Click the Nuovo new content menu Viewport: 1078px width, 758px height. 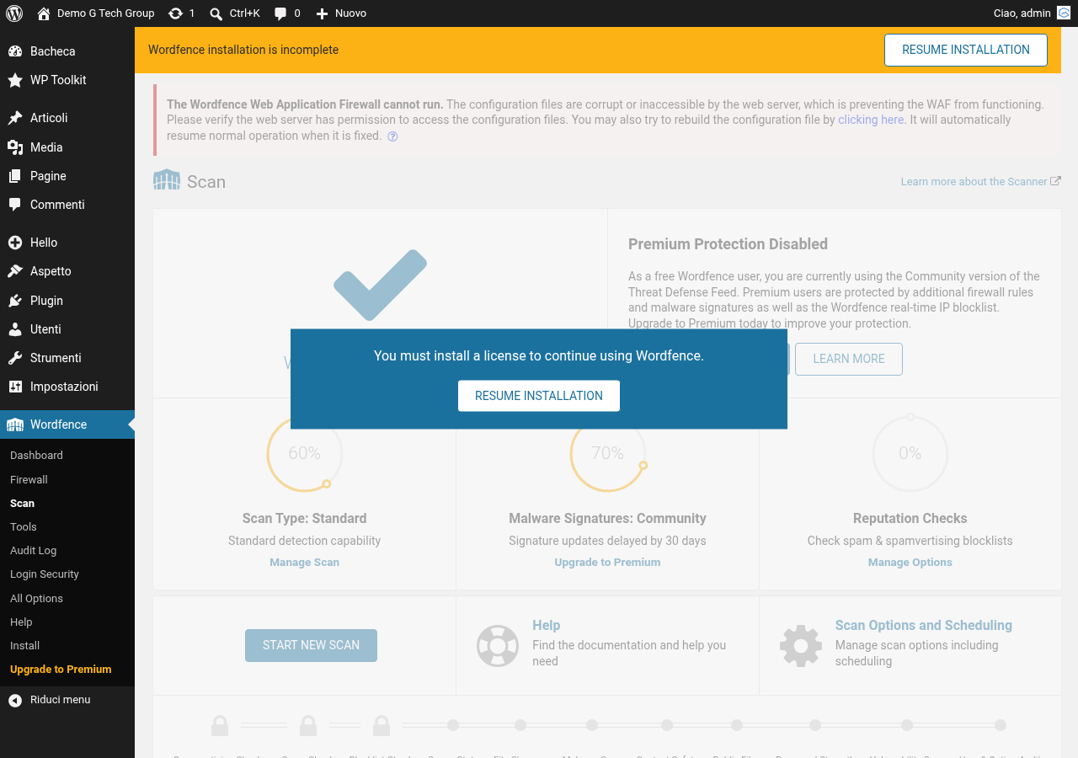[x=341, y=13]
